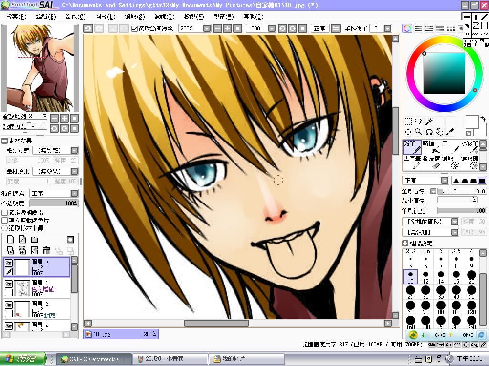Open the 混合模式 blend mode dropdown
The image size is (489, 366).
click(74, 193)
